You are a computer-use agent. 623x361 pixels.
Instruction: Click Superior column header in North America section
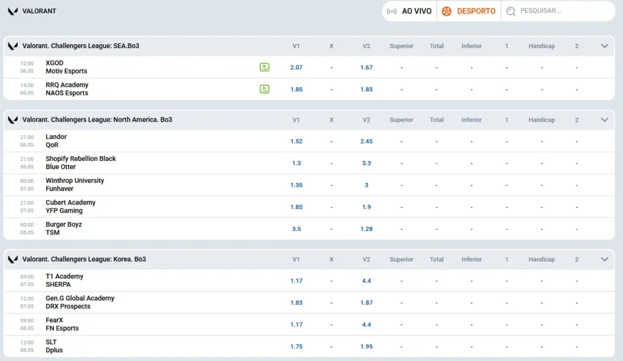[x=402, y=120]
